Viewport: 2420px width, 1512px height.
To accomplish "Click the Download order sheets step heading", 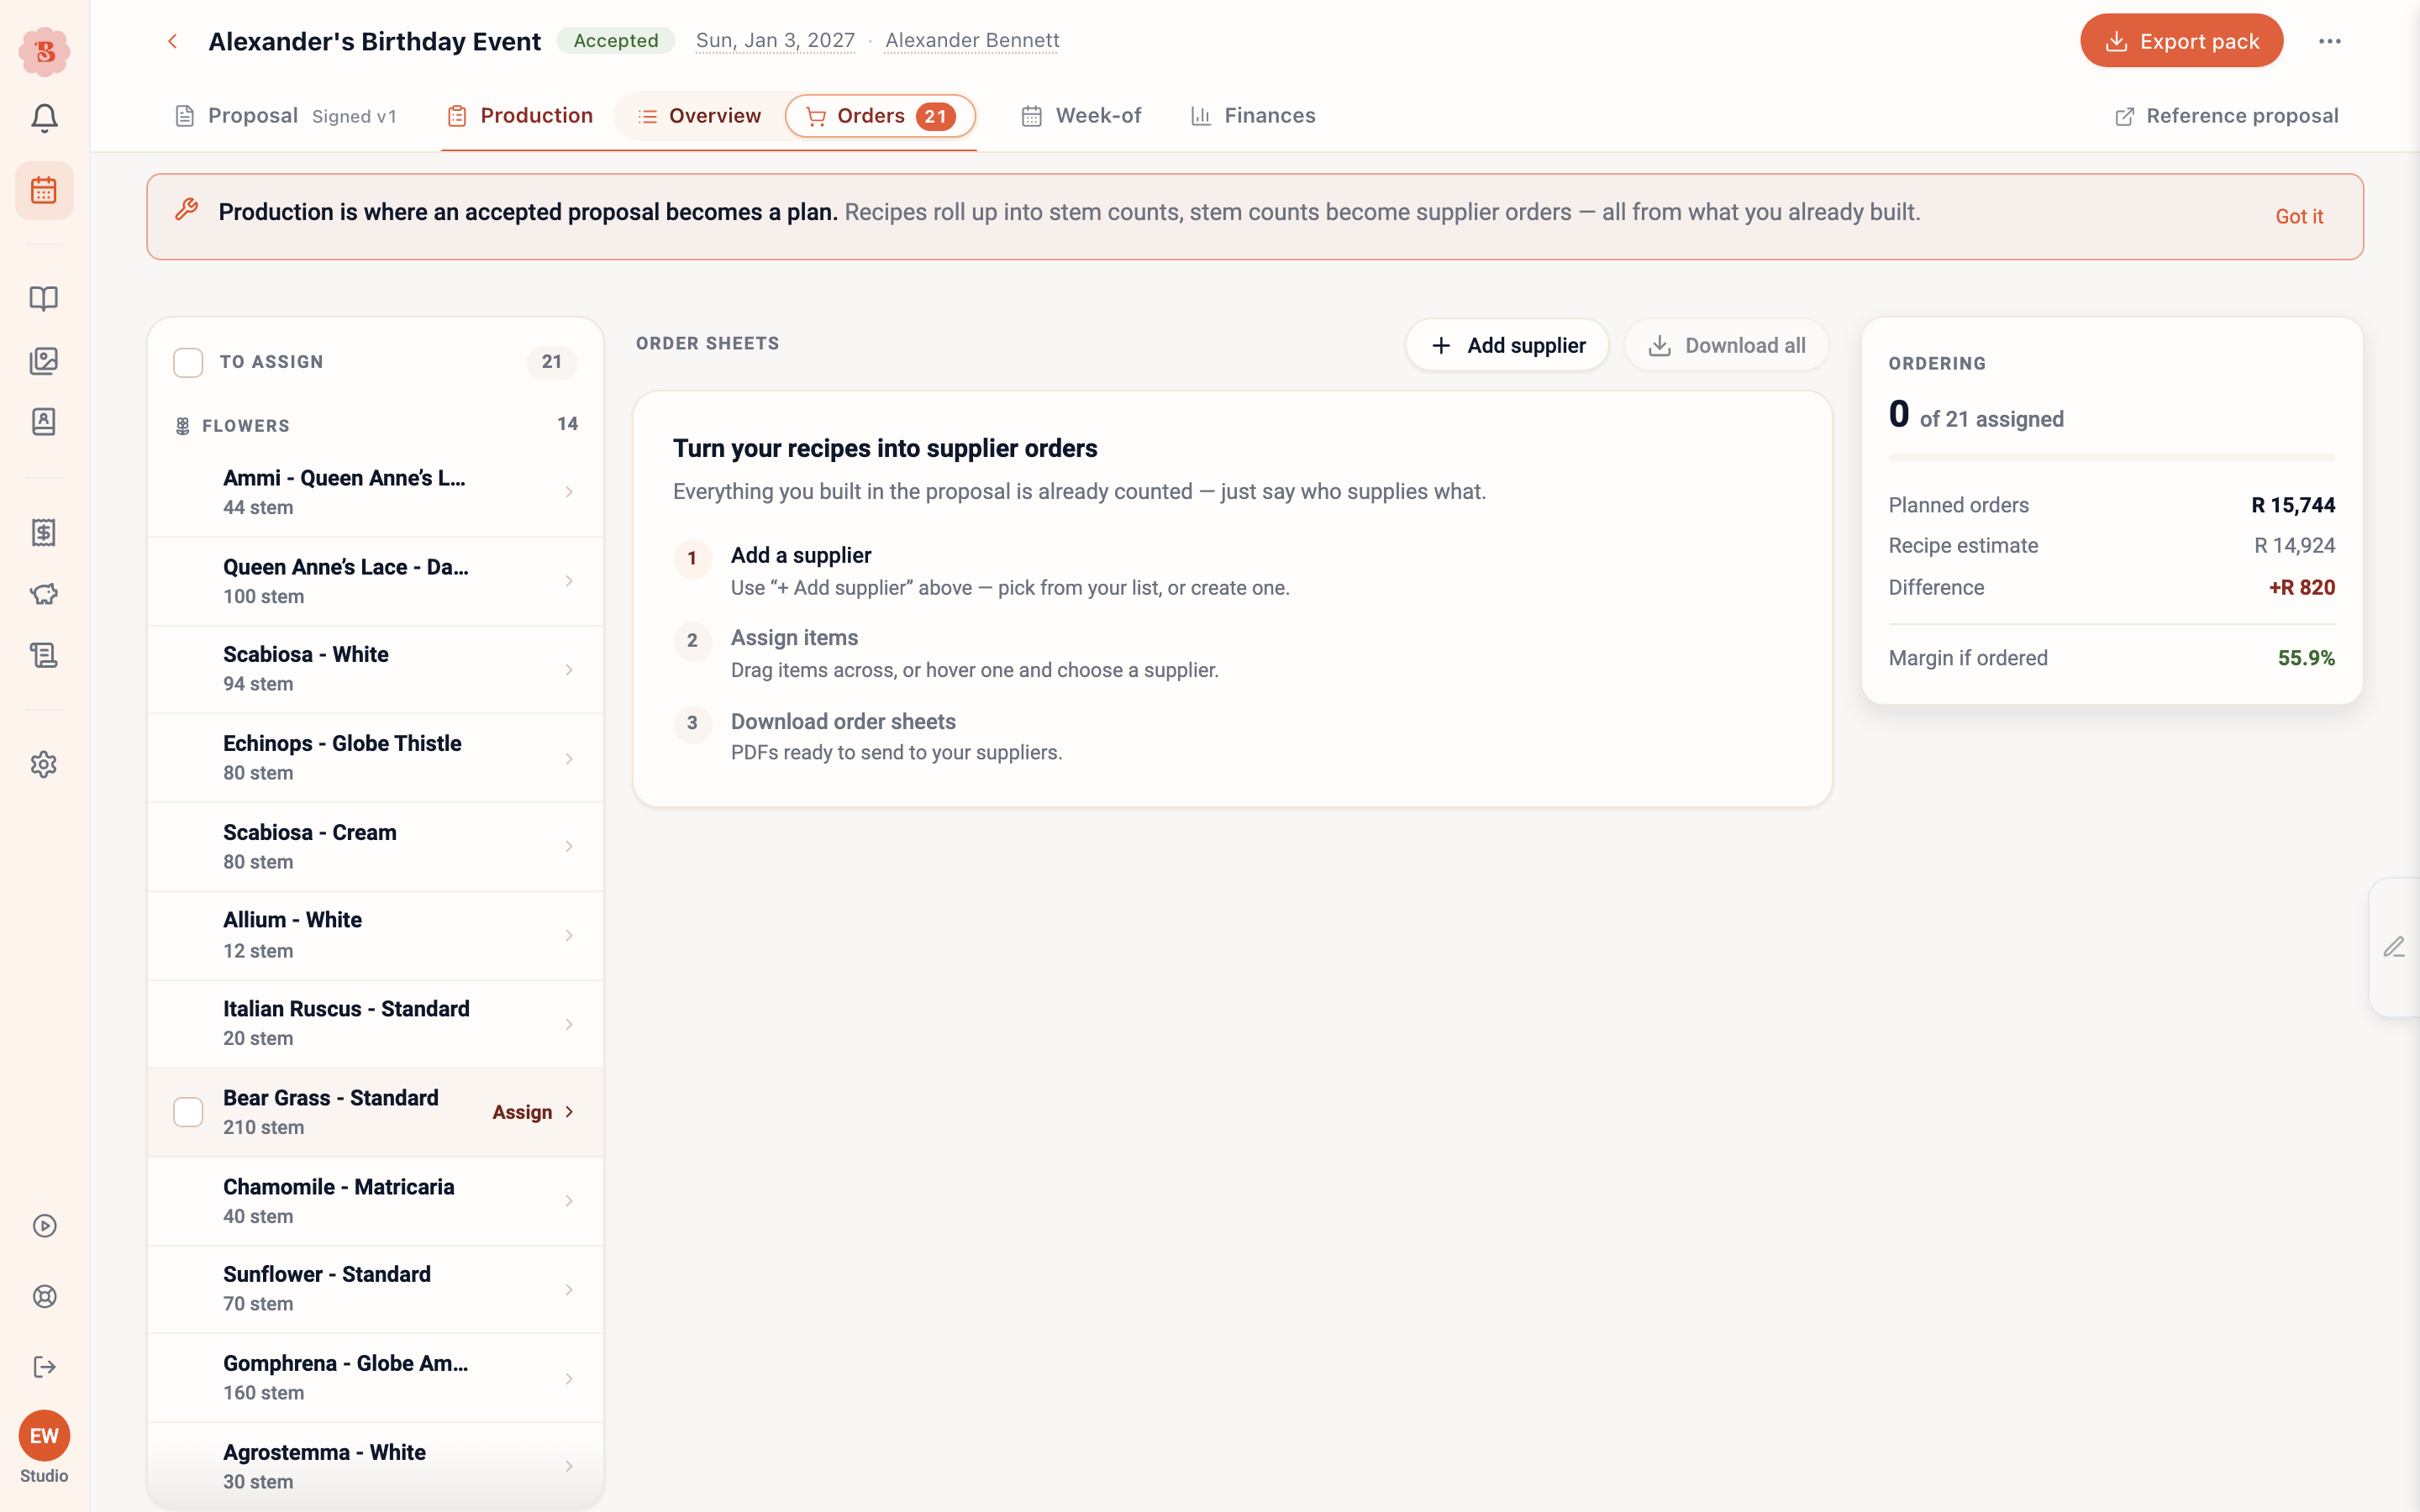I will [x=843, y=722].
